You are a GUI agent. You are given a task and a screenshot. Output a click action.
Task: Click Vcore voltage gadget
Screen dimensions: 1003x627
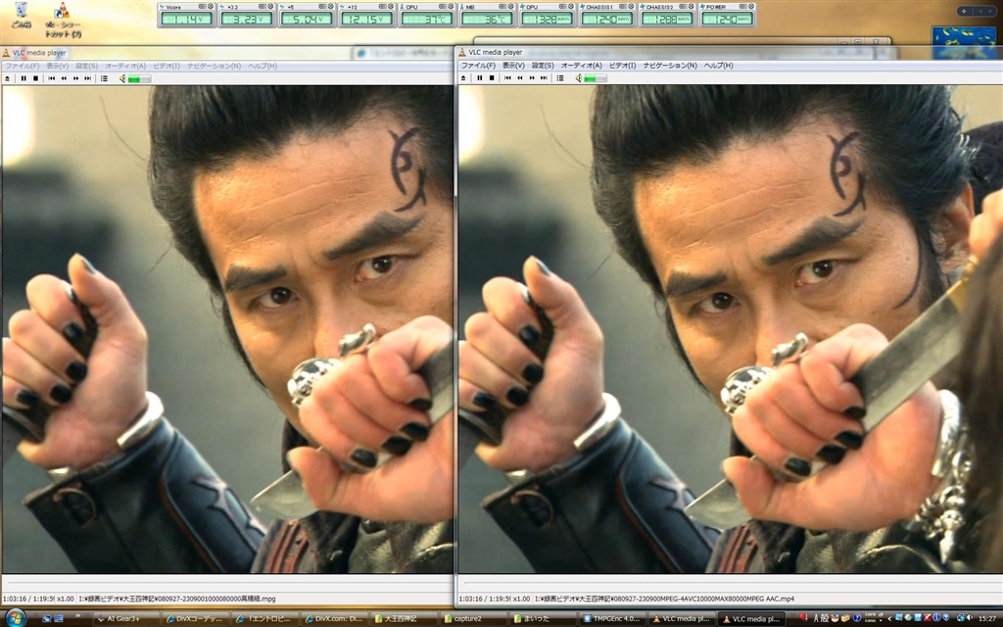[186, 15]
